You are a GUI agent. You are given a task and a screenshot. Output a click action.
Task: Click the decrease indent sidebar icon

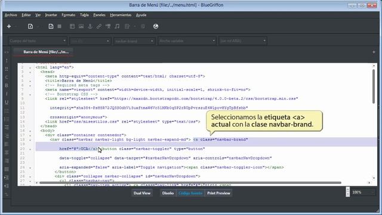click(x=7, y=186)
